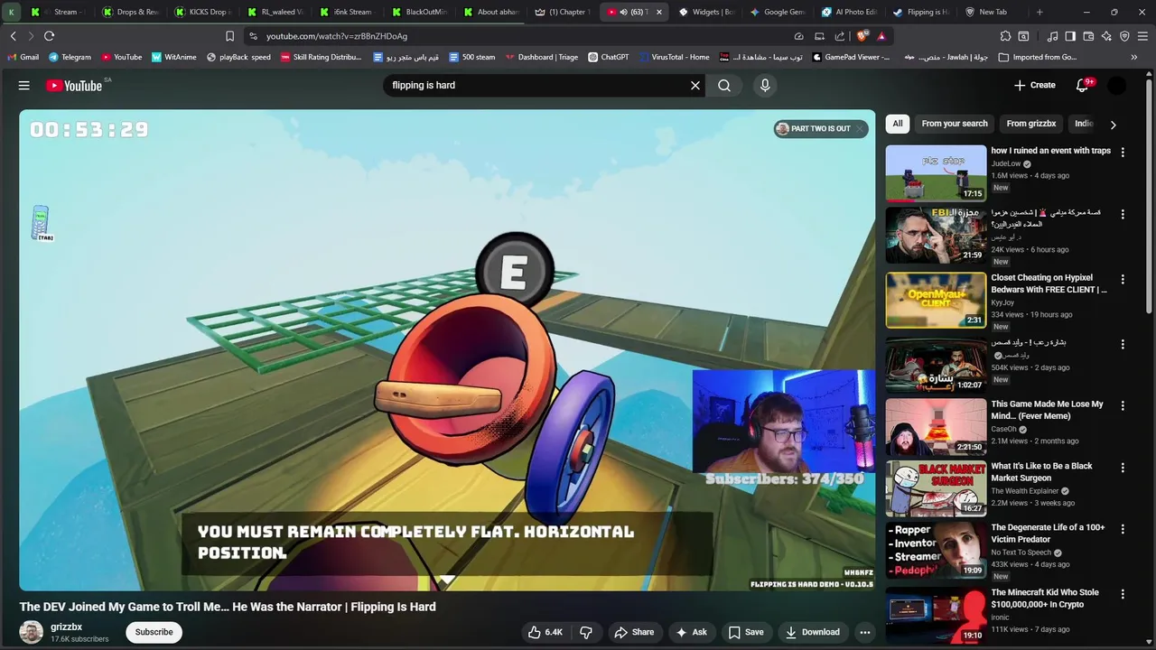Save the video with the Save button
Viewport: 1156px width, 650px height.
(x=746, y=632)
